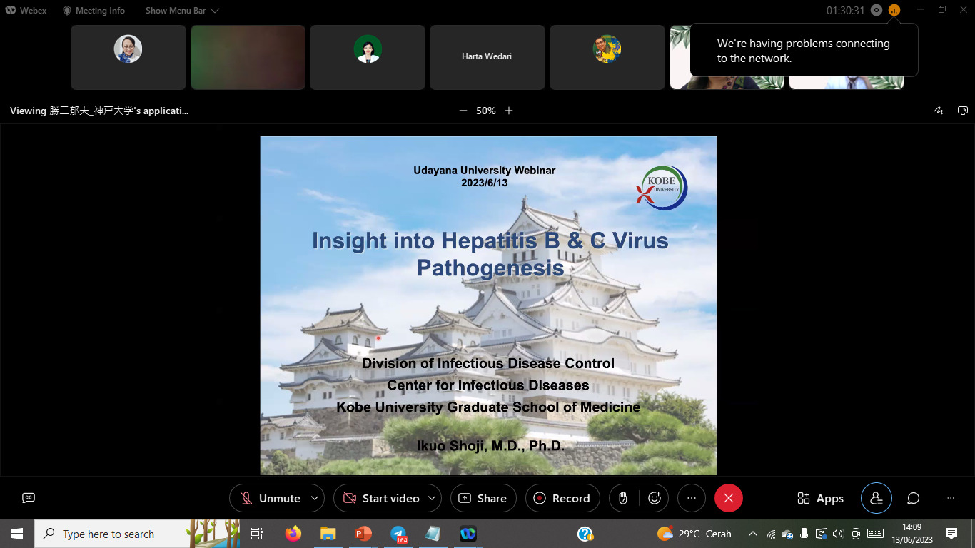Click microphone tray icon
Image resolution: width=975 pixels, height=548 pixels.
[x=804, y=534]
